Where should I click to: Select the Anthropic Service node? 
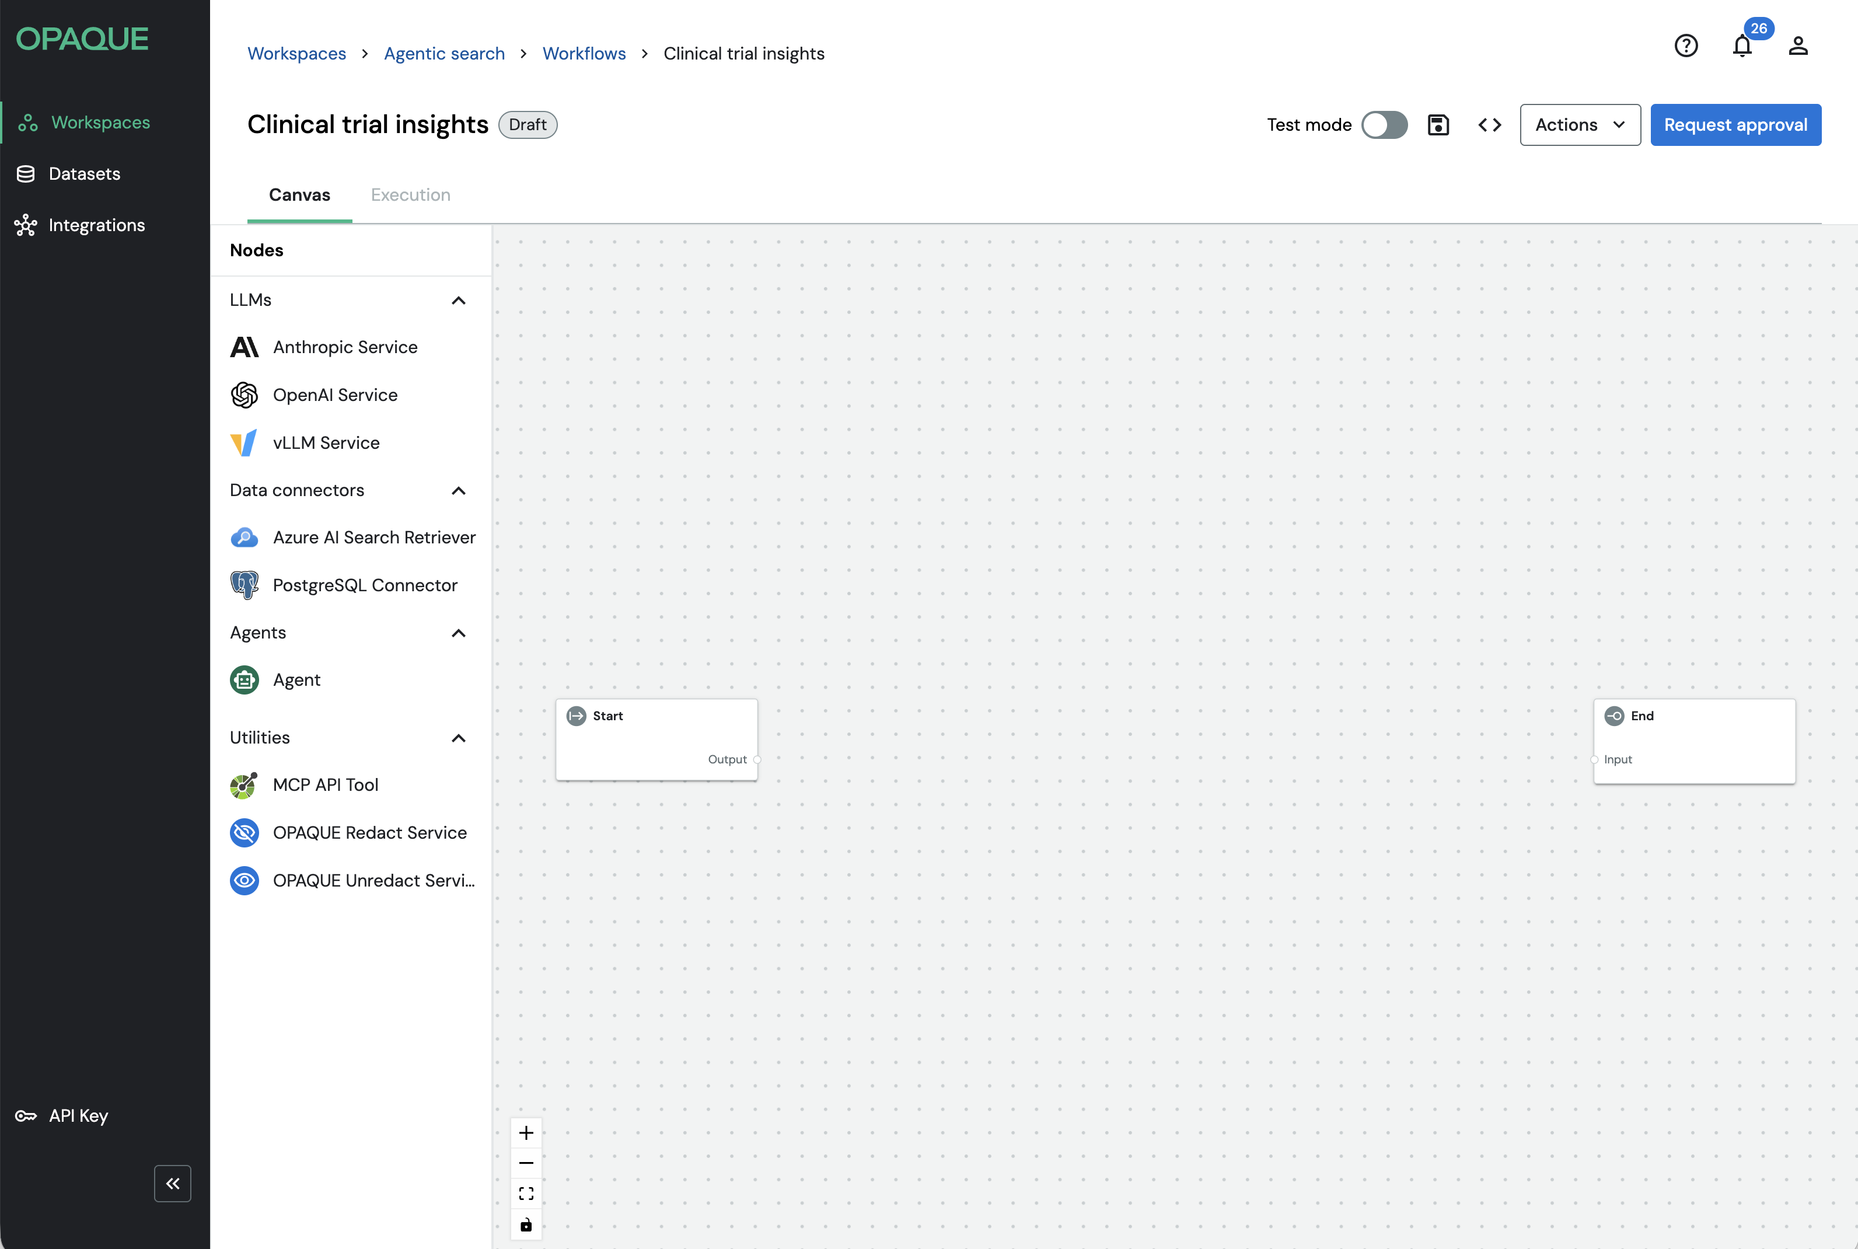pos(345,347)
